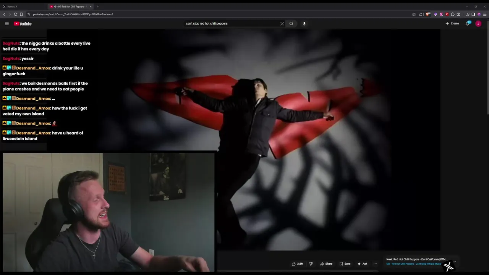The image size is (489, 275).
Task: Open the J account avatar menu
Action: coord(478,24)
